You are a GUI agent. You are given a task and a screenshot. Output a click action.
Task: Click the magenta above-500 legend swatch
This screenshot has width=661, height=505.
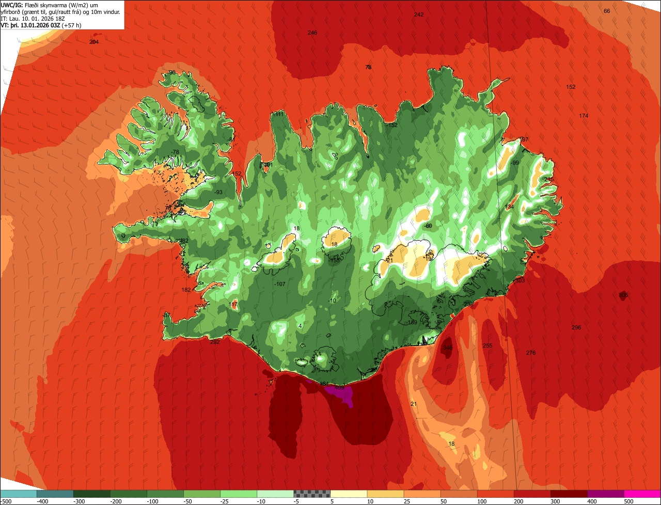coord(642,494)
